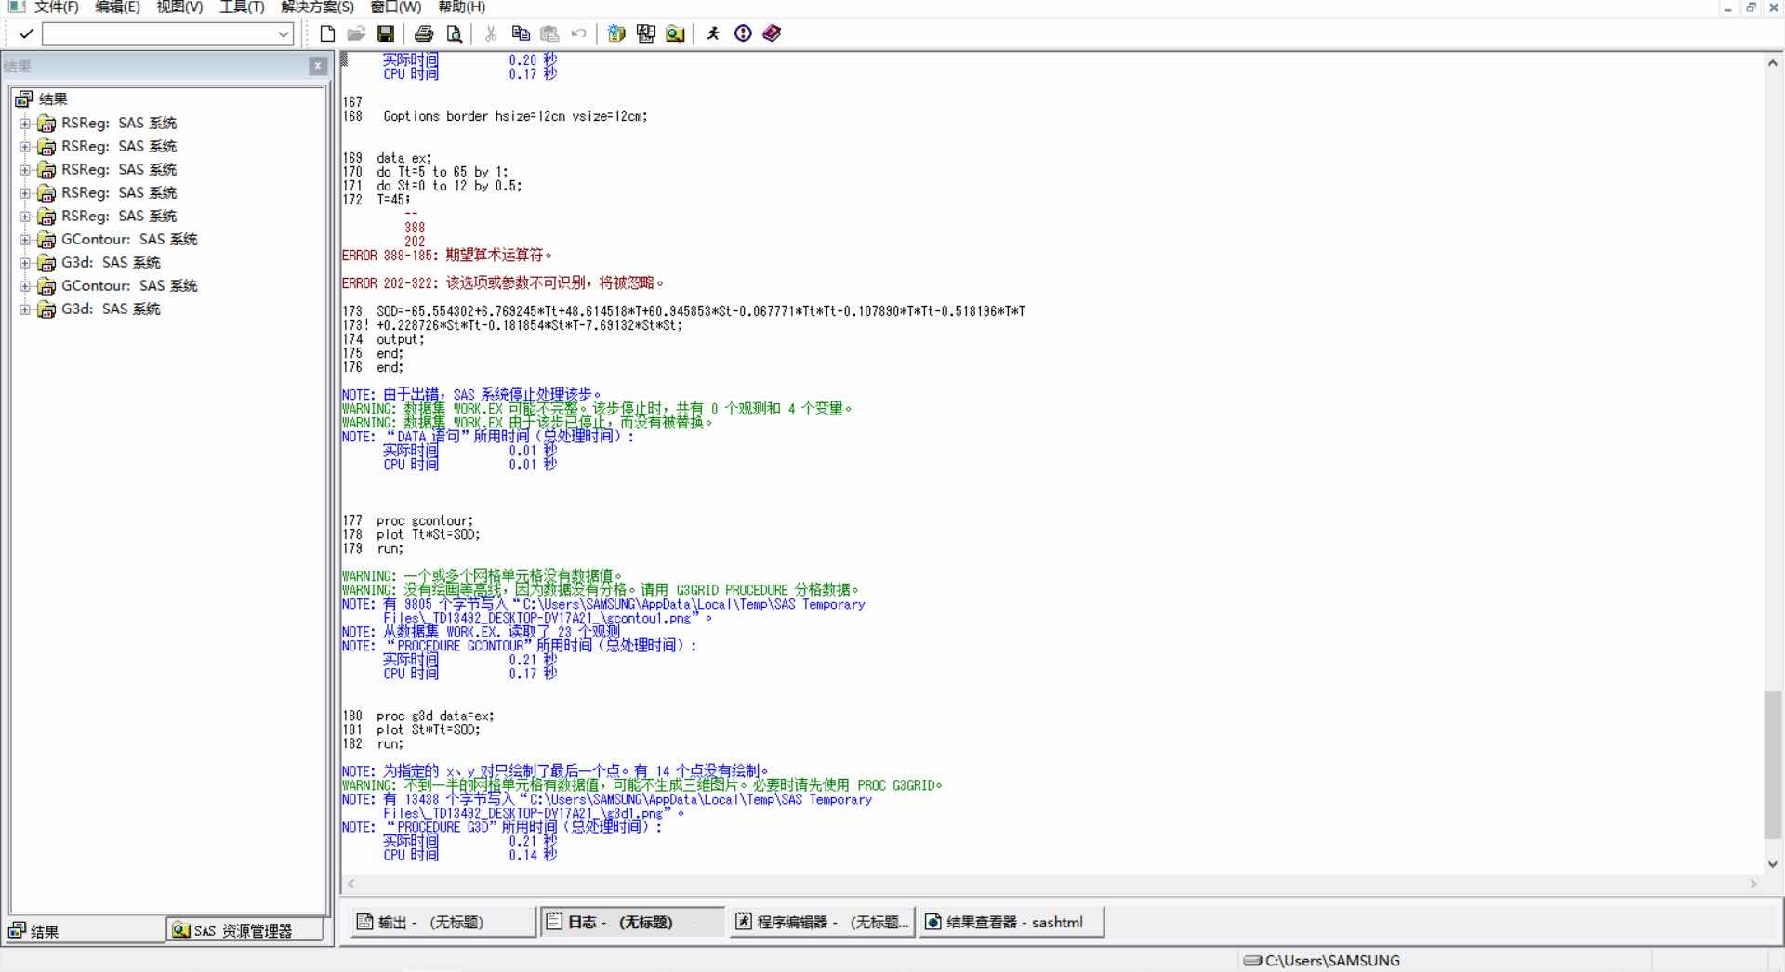Expand the fifth RSReg: SAS 系统 node

click(24, 217)
